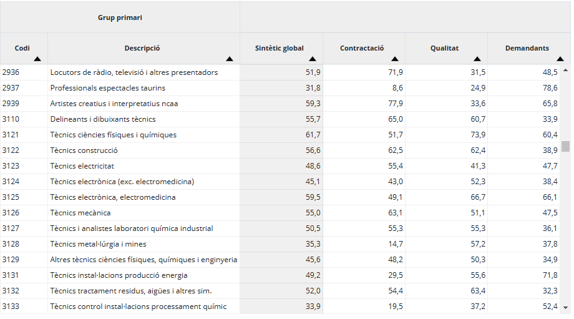This screenshot has height=319, width=574.
Task: Click sort arrow under Contractació
Action: pyautogui.click(x=395, y=59)
